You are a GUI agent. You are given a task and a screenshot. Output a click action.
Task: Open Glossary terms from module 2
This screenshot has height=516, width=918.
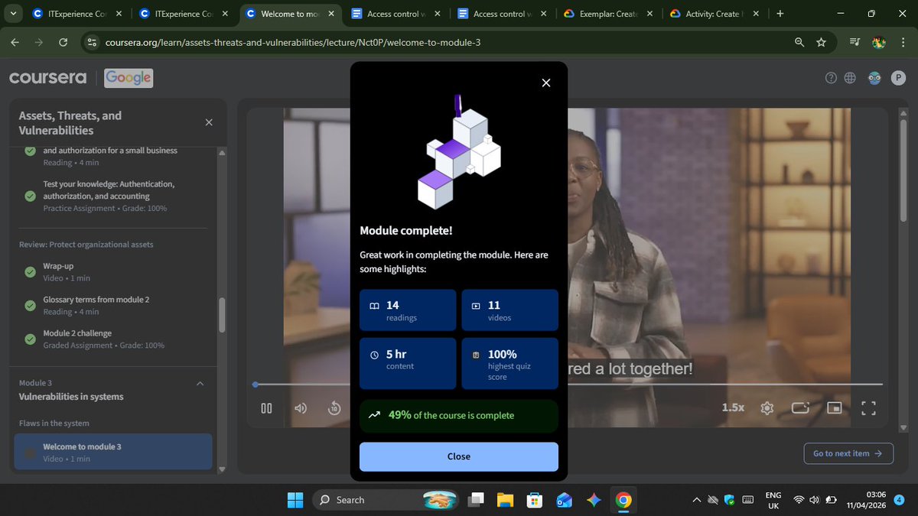coord(113,305)
